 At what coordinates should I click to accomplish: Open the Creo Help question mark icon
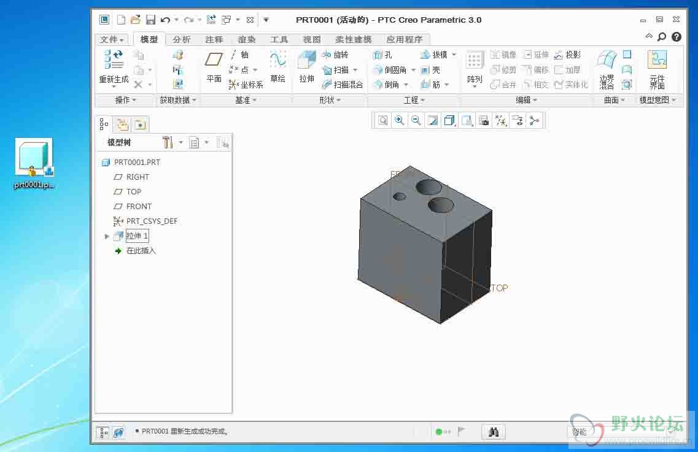[x=676, y=37]
